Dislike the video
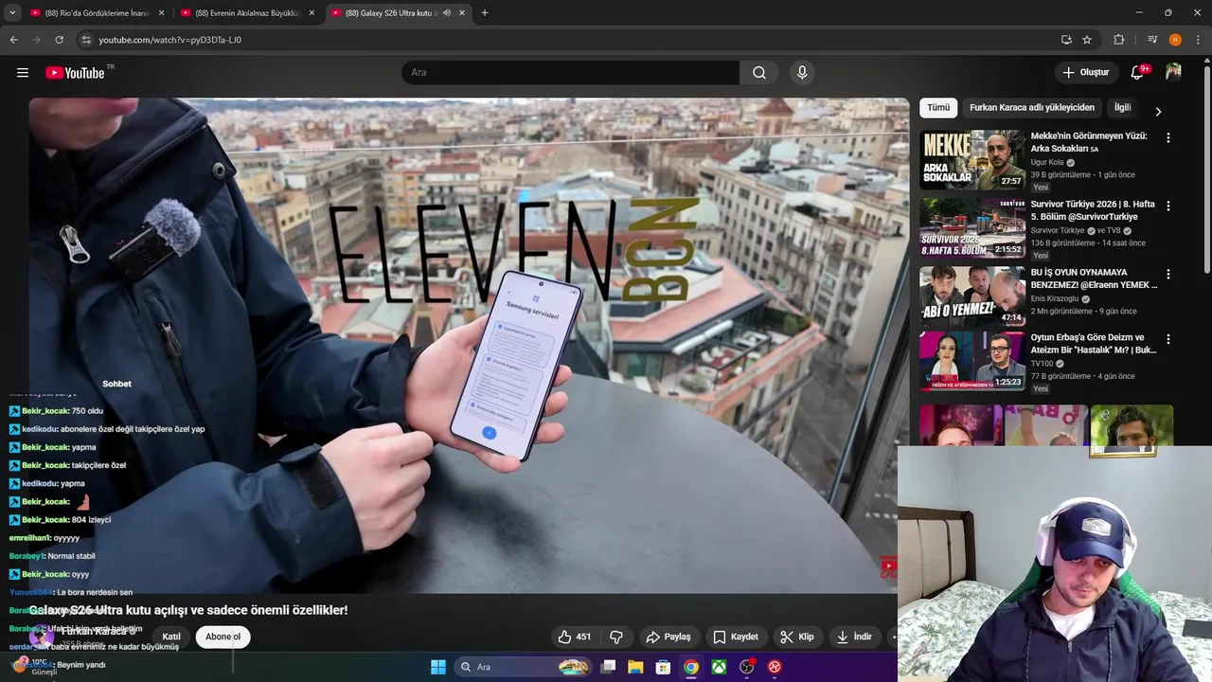Image resolution: width=1212 pixels, height=682 pixels. (x=616, y=637)
